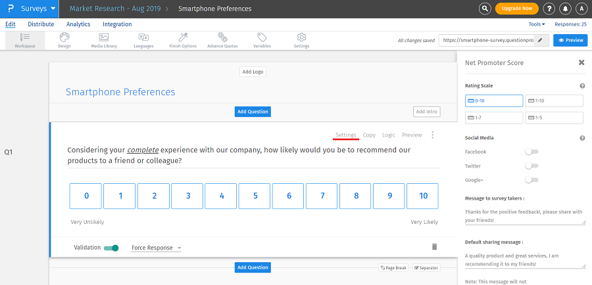Click the default sharing message field
The image size is (592, 285).
tap(524, 259)
